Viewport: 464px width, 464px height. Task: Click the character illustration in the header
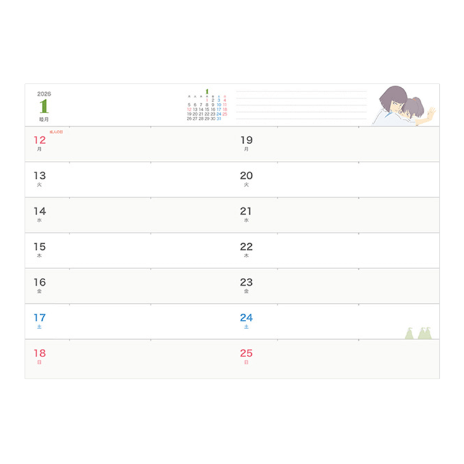pos(404,106)
